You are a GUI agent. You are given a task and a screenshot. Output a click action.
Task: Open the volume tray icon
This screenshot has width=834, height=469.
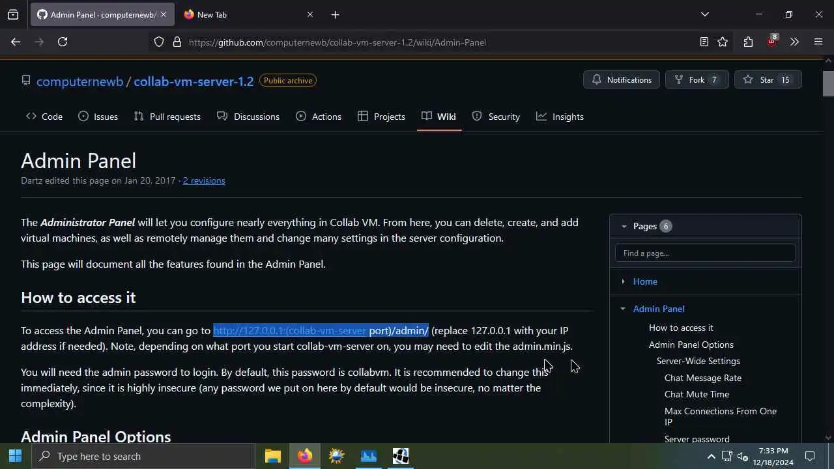coord(743,456)
